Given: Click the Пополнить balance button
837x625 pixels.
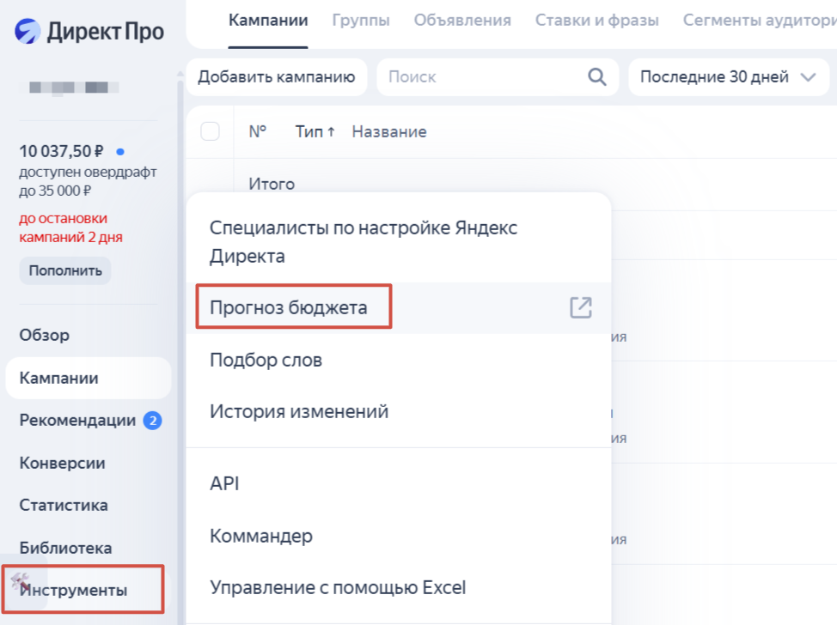Looking at the screenshot, I should [x=65, y=270].
